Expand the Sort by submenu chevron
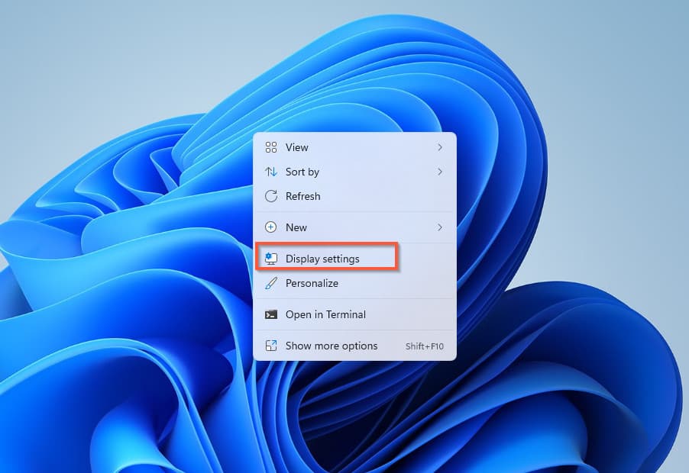 pyautogui.click(x=439, y=172)
